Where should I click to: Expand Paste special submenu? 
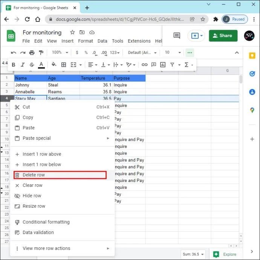pyautogui.click(x=63, y=138)
